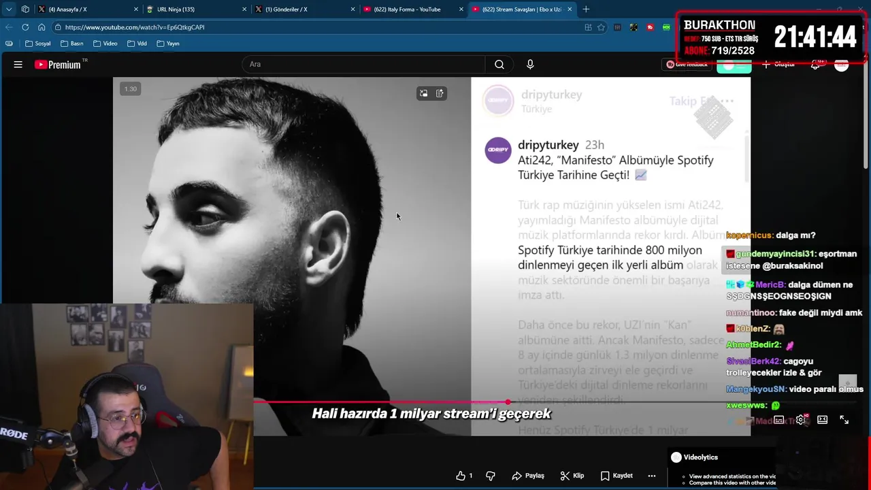Toggle subtitles on the video player

779,420
